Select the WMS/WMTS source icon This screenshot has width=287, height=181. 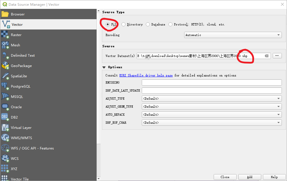click(x=7, y=138)
